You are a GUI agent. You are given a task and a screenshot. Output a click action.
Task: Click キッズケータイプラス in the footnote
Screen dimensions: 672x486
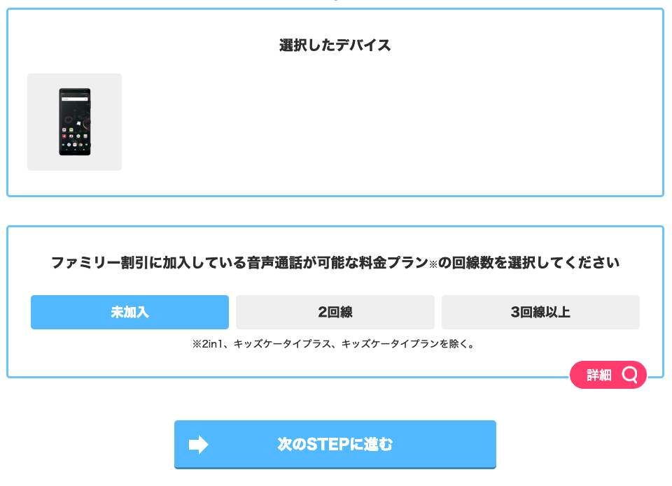[x=282, y=344]
